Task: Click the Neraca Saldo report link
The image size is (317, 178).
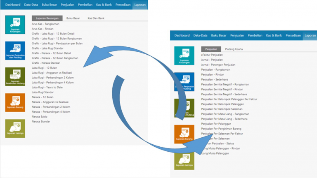Action: 40,117
